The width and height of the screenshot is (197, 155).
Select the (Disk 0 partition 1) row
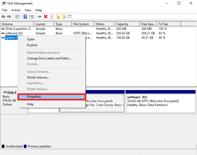click(18, 29)
